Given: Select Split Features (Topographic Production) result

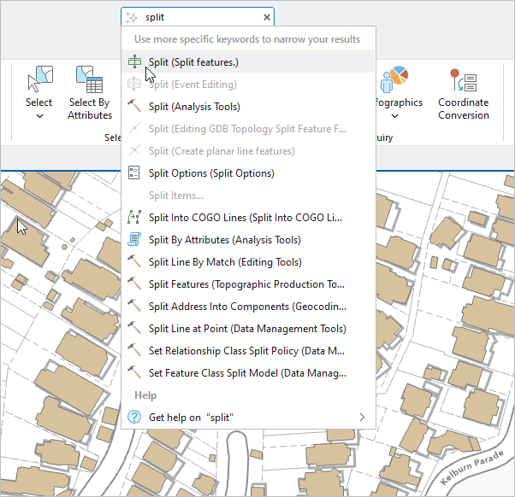Looking at the screenshot, I should tap(246, 284).
